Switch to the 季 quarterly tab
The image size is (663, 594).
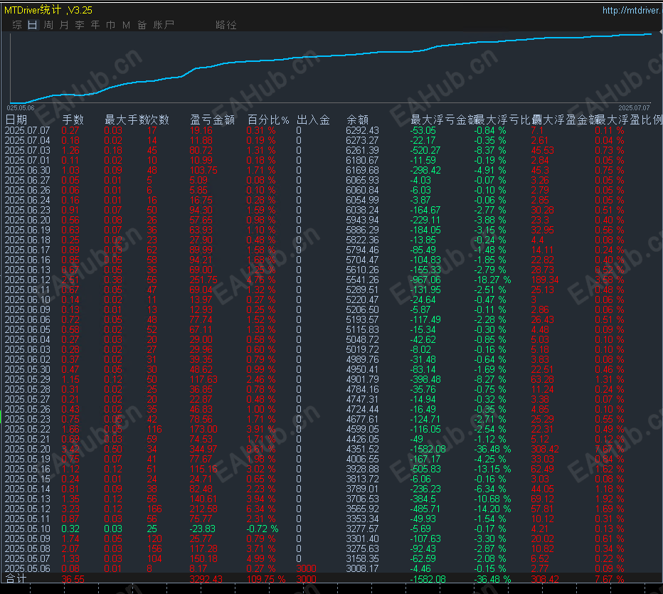pos(80,25)
